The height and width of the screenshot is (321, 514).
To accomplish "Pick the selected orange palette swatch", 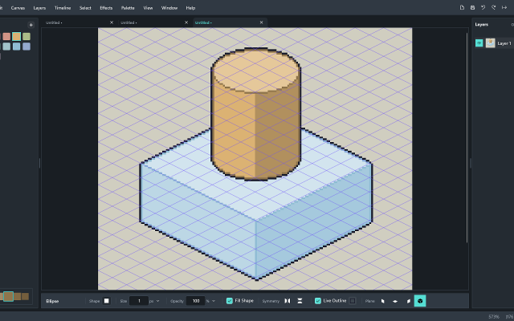I will 16,36.
